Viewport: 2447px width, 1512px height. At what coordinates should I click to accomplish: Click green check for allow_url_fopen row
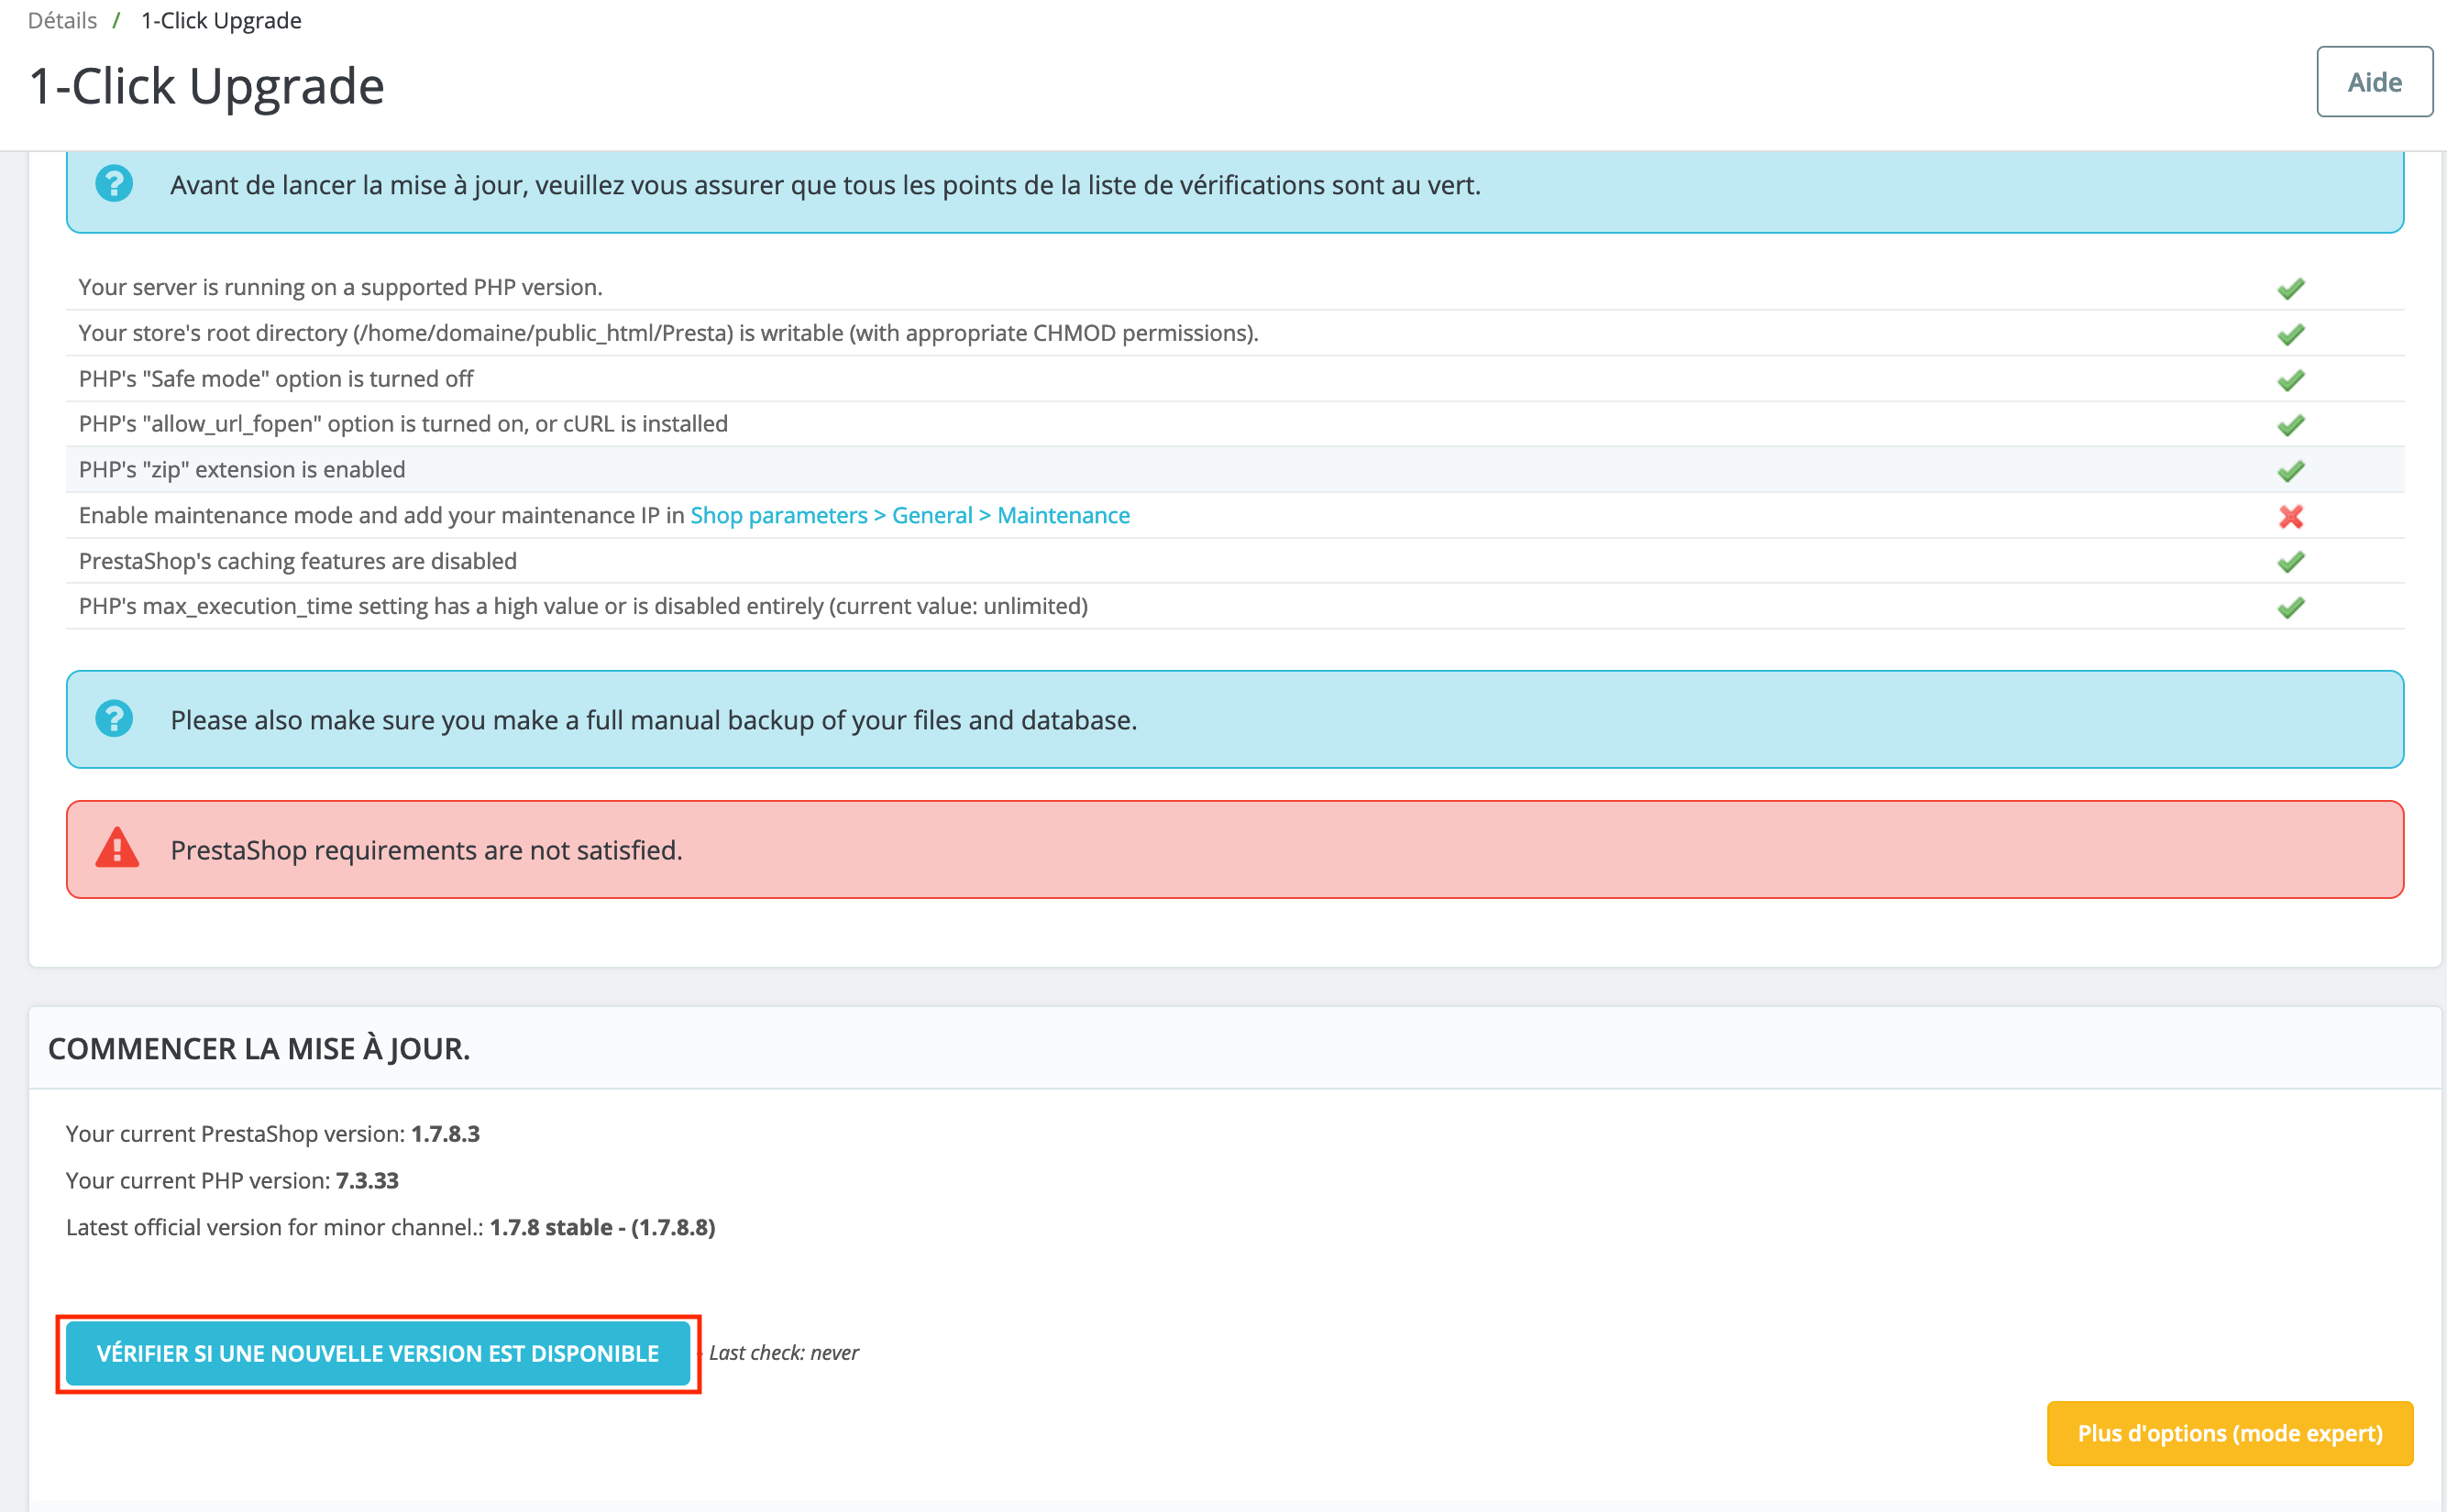[2291, 425]
